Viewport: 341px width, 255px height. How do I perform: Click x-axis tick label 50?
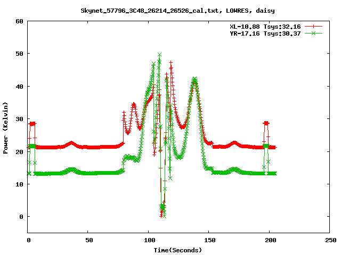(x=89, y=240)
